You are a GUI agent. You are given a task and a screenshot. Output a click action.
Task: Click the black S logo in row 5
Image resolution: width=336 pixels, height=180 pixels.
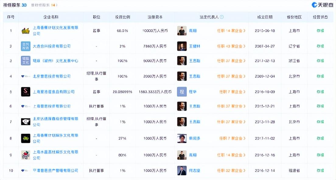26,92
